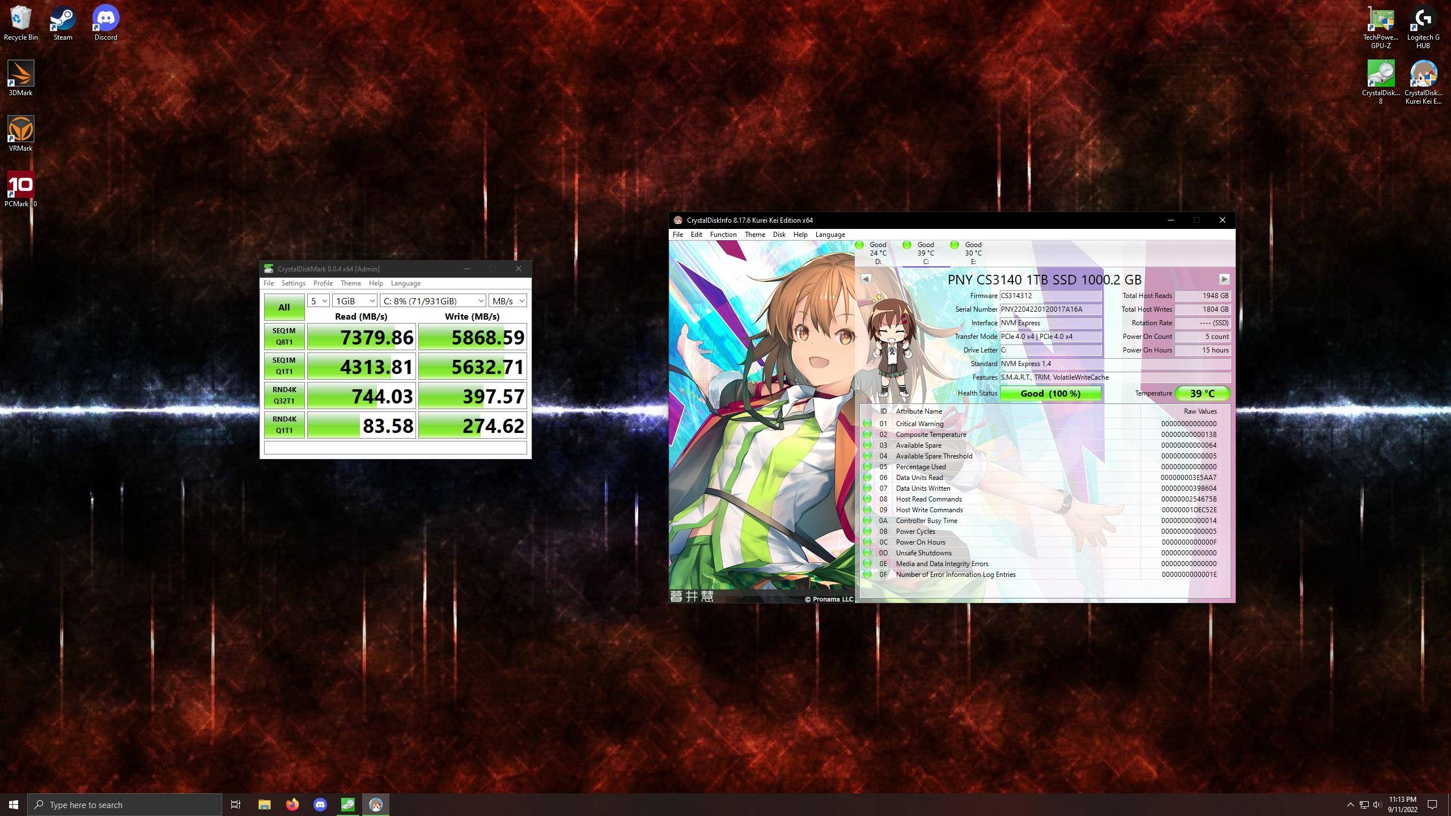Click next disk arrow in CrystalDiskInfo
This screenshot has height=816, width=1451.
click(x=1224, y=279)
